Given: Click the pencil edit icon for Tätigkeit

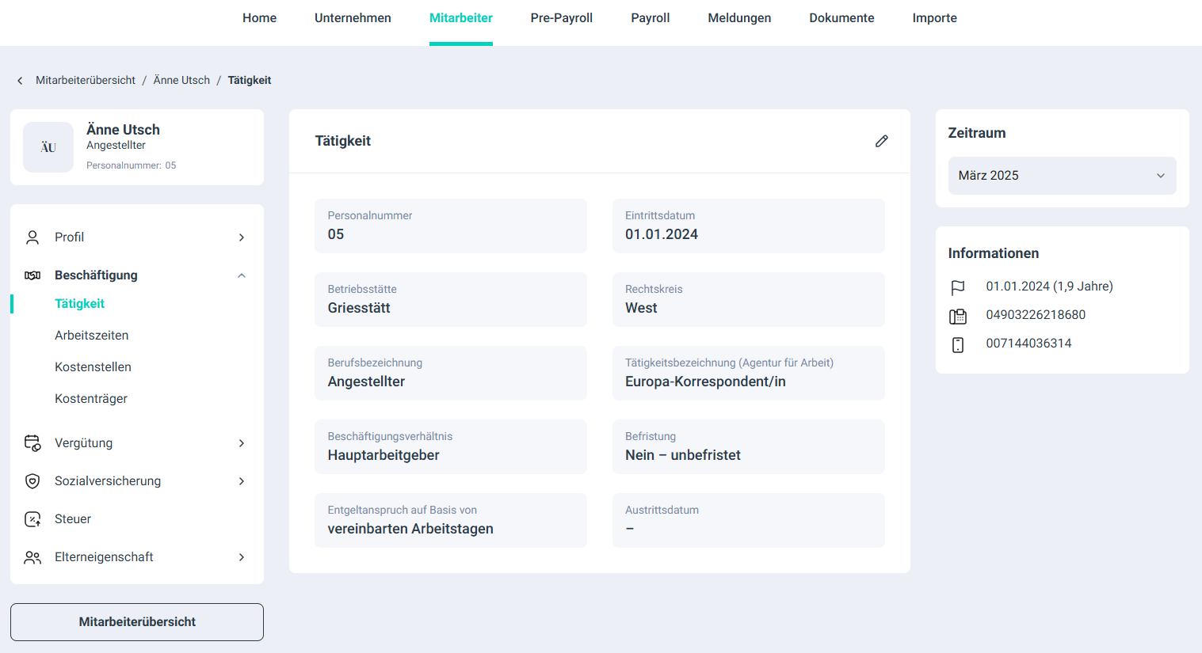Looking at the screenshot, I should click(881, 141).
